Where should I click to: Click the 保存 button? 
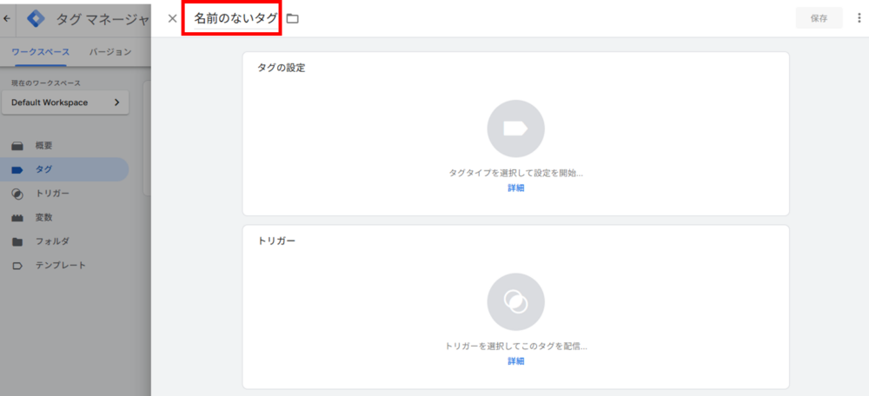point(819,18)
